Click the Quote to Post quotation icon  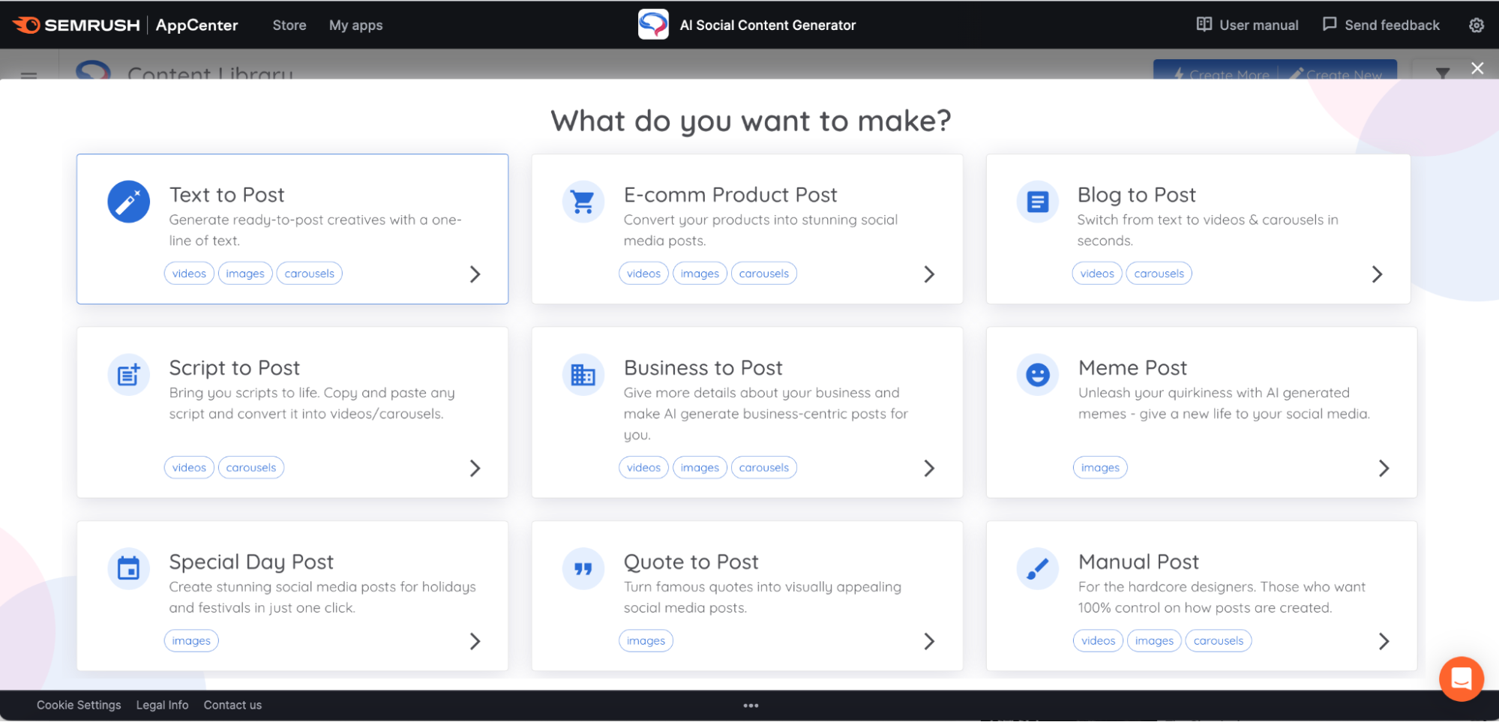point(583,568)
